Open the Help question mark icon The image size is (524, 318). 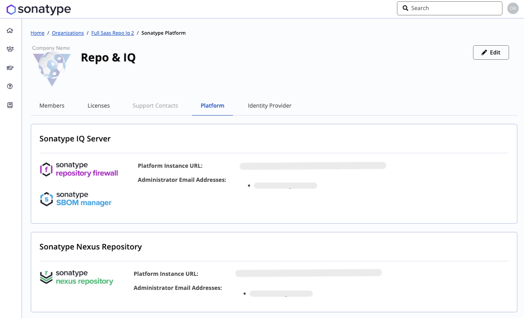[10, 87]
